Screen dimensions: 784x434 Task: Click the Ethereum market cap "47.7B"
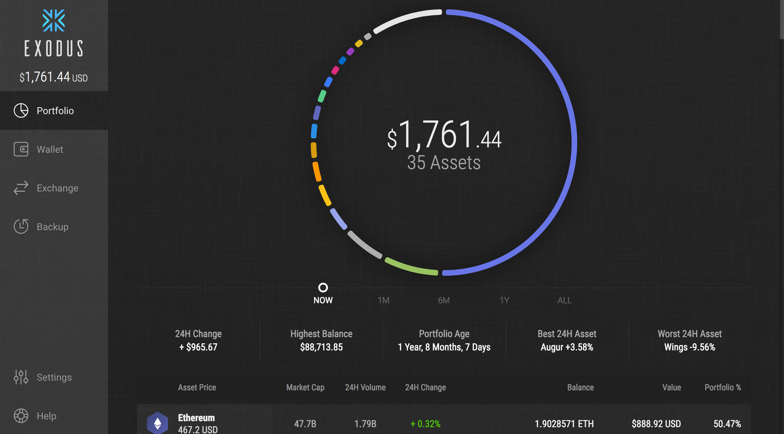pyautogui.click(x=305, y=424)
